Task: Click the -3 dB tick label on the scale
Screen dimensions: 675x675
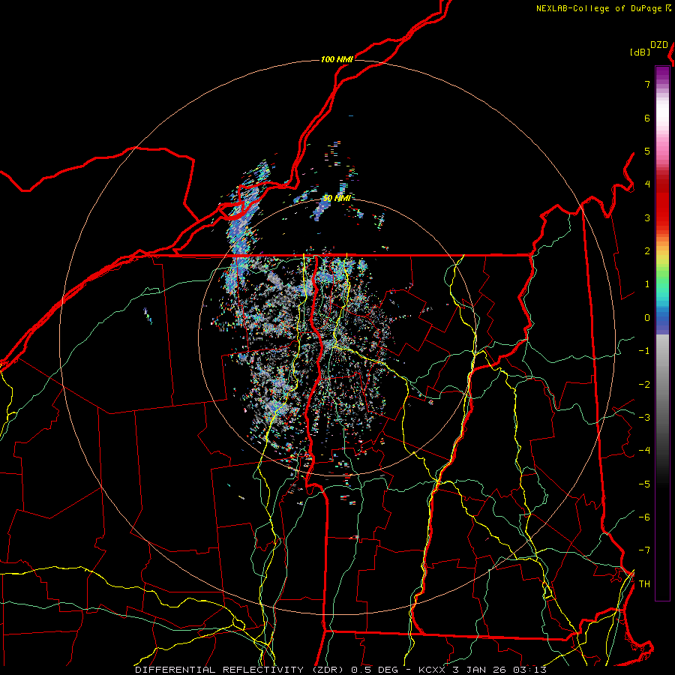Action: point(644,417)
